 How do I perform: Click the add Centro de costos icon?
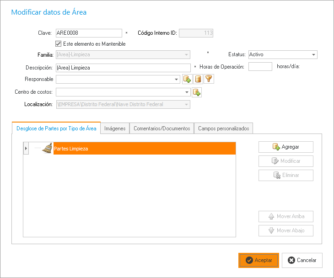[197, 92]
